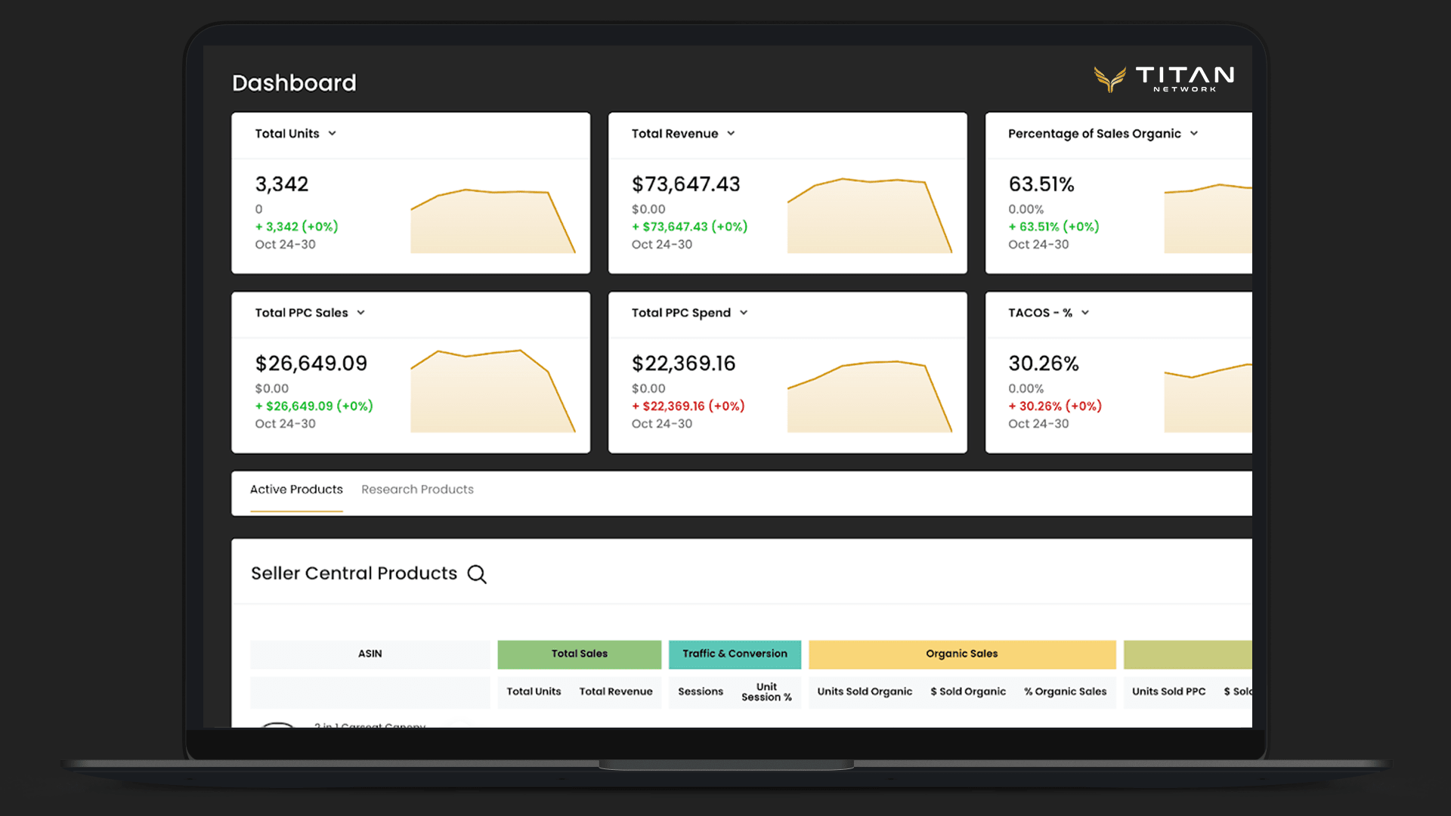Click the Organic Sales yellow header
The width and height of the screenshot is (1451, 816).
click(961, 654)
